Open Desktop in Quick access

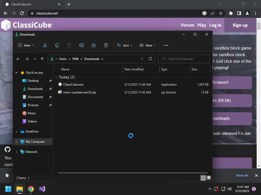coord(33,81)
